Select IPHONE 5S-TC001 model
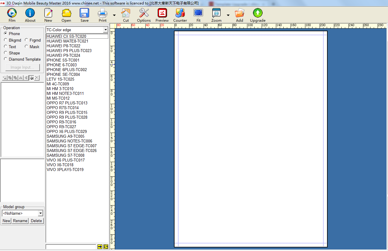Viewport: 388px width, 251px height. point(77,60)
